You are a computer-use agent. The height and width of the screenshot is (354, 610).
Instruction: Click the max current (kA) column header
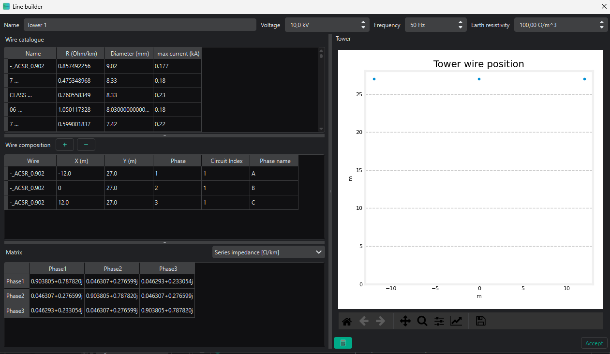(x=178, y=54)
